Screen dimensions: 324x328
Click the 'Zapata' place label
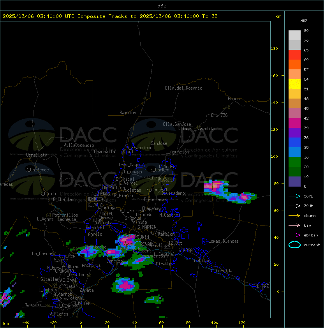86,290
